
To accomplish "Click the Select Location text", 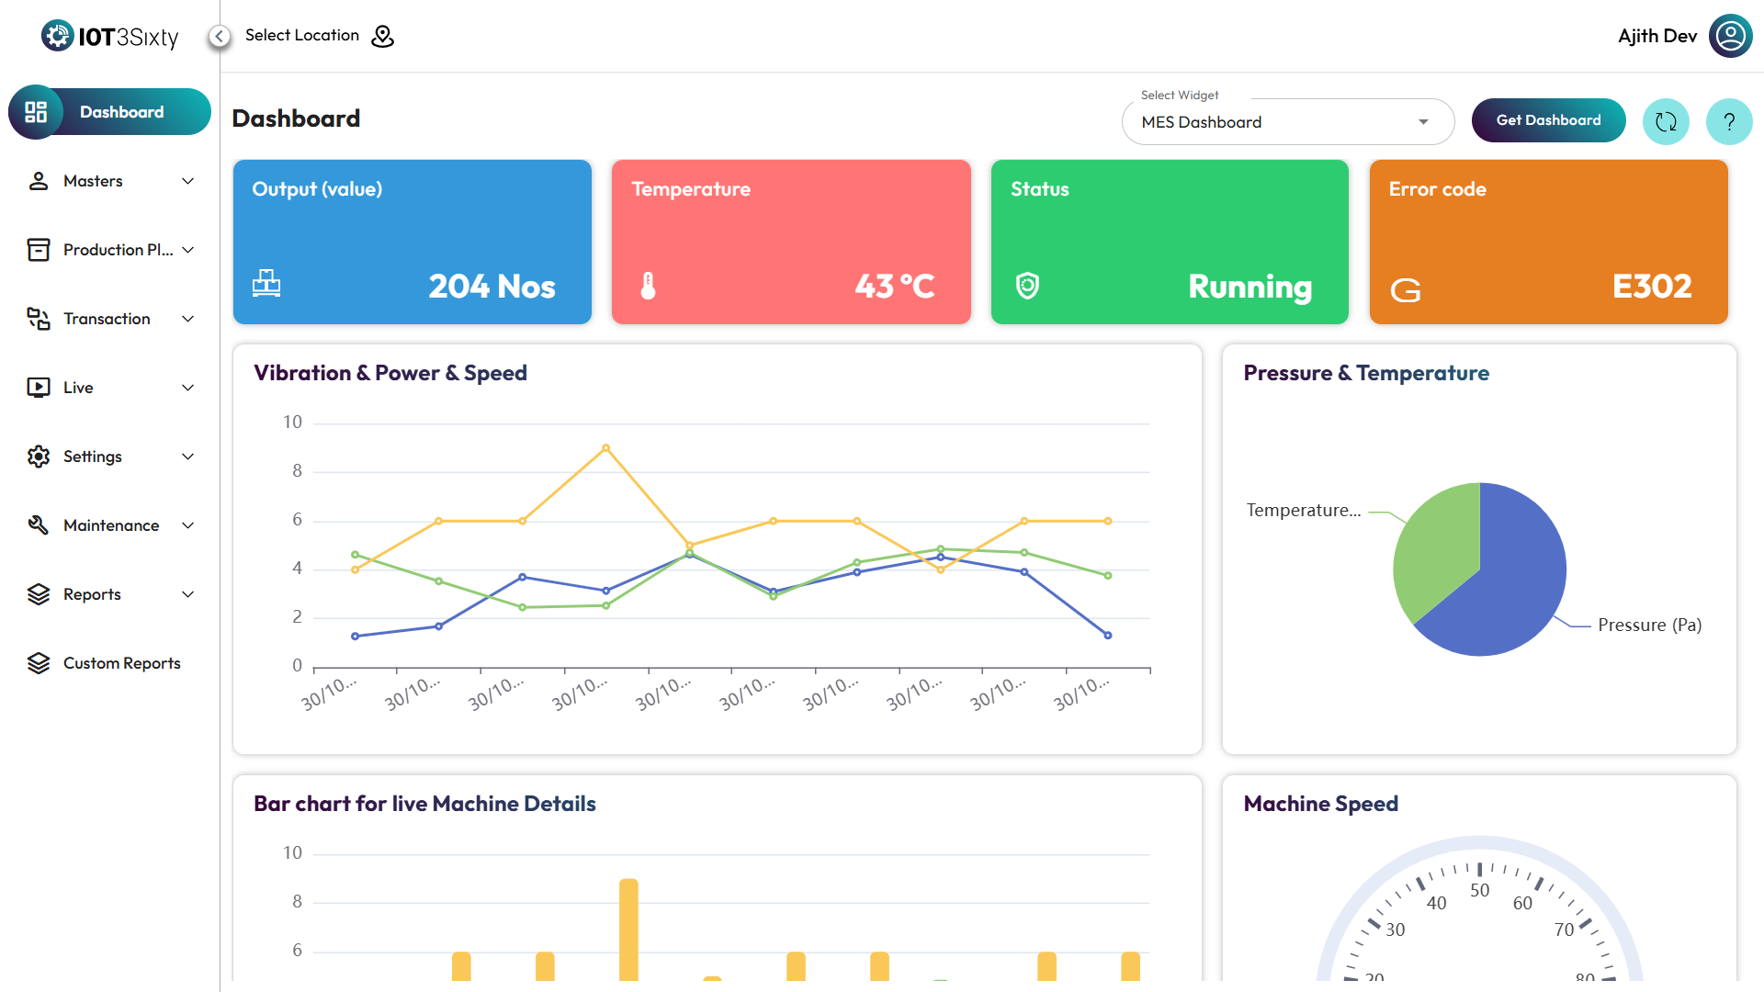I will [301, 35].
